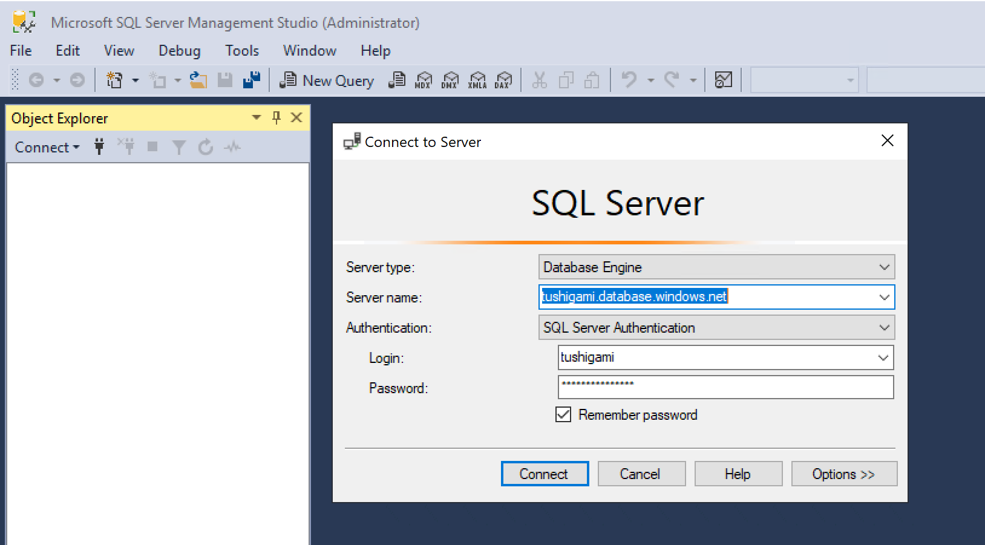
Task: Click the DMX query icon
Action: click(450, 80)
